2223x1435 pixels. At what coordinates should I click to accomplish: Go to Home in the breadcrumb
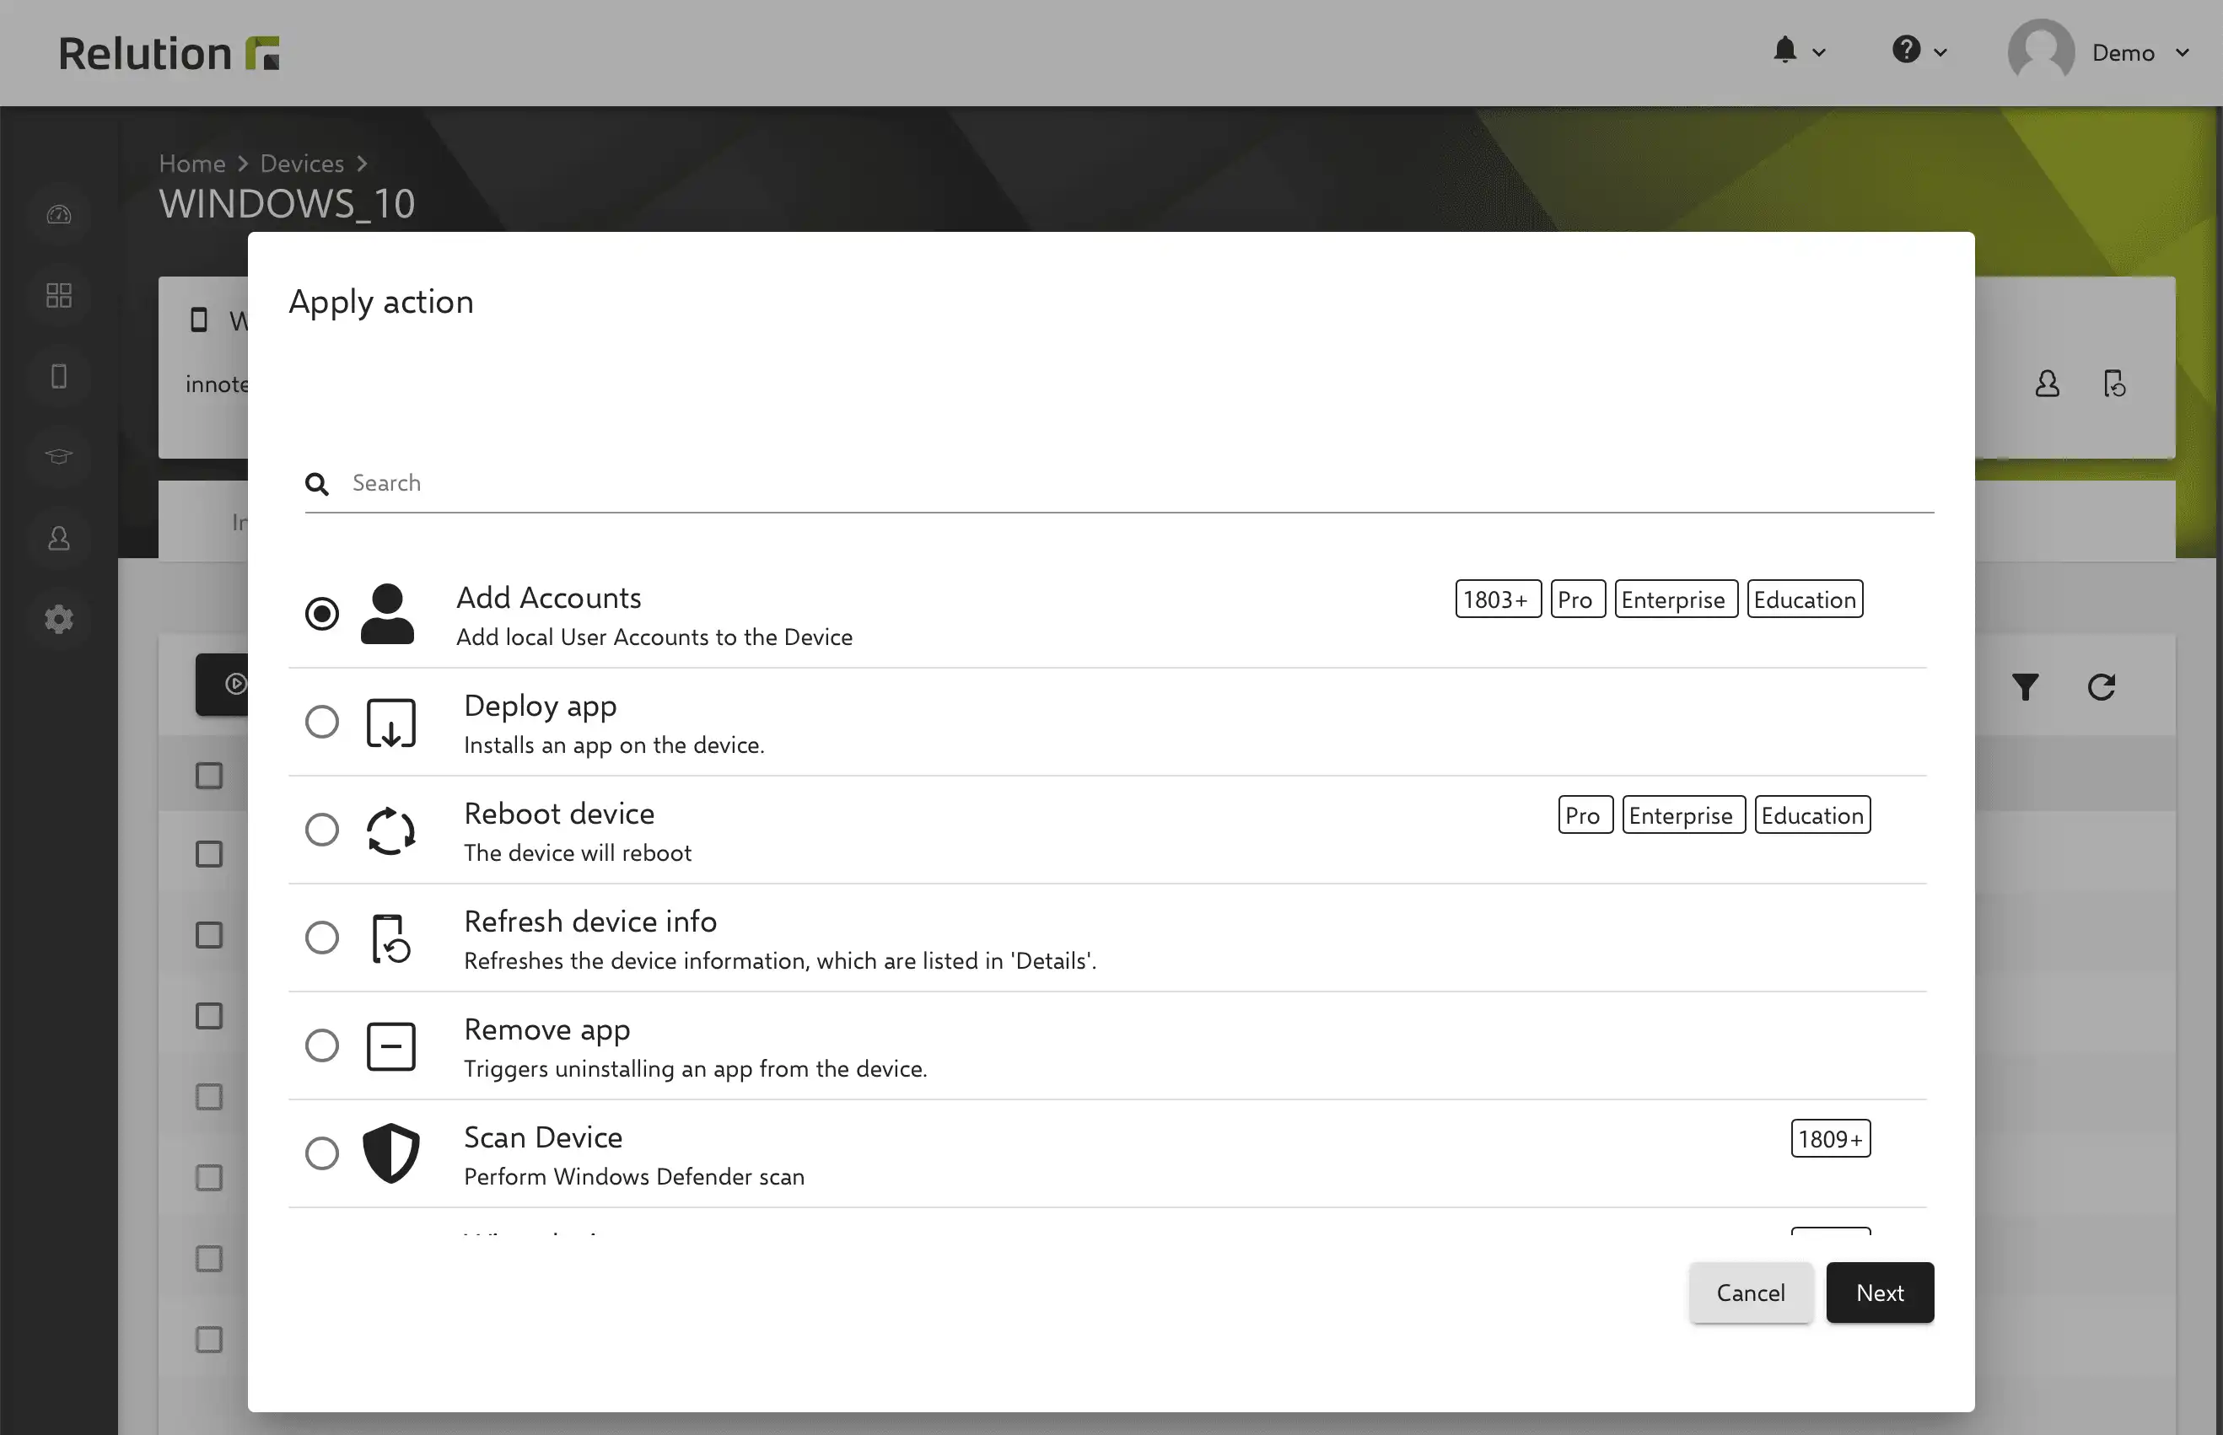coord(192,163)
